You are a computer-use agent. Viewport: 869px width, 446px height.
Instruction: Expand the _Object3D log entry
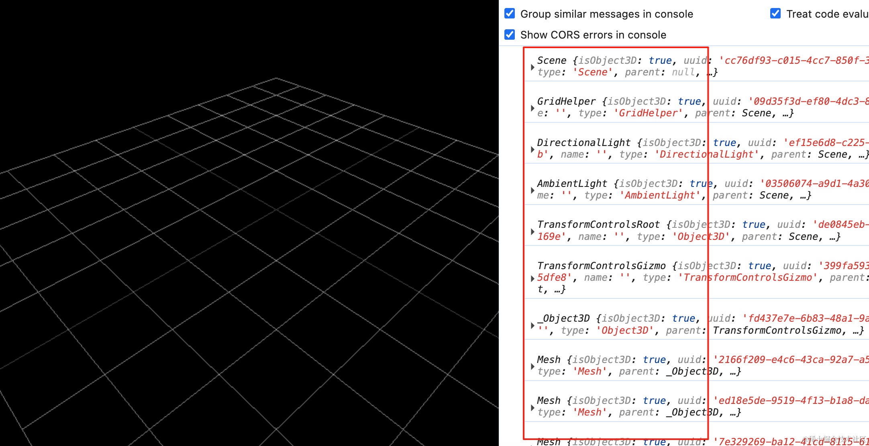[x=532, y=325]
